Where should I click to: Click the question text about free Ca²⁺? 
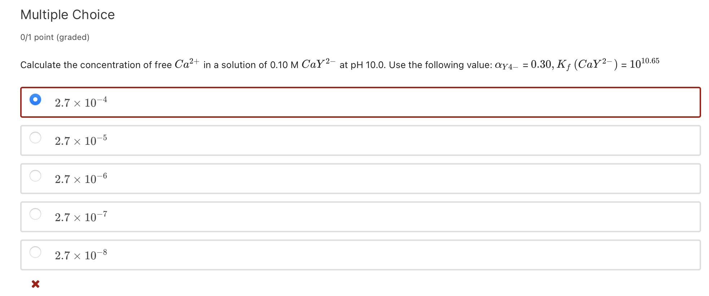(x=144, y=64)
